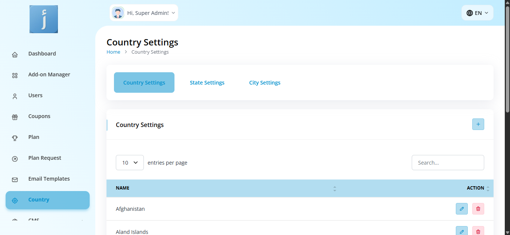The width and height of the screenshot is (510, 235).
Task: Open the entries per page selector
Action: (x=130, y=163)
